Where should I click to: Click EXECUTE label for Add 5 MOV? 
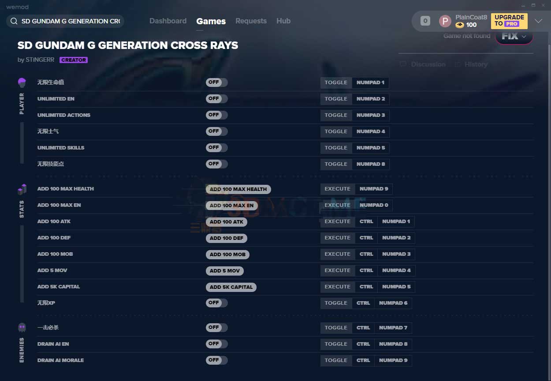pyautogui.click(x=338, y=270)
